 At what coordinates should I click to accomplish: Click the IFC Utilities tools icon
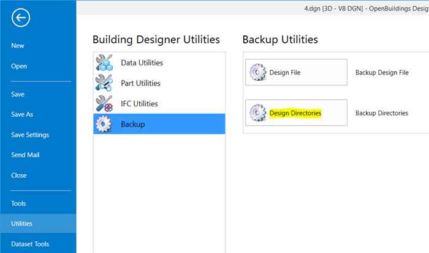(x=104, y=103)
